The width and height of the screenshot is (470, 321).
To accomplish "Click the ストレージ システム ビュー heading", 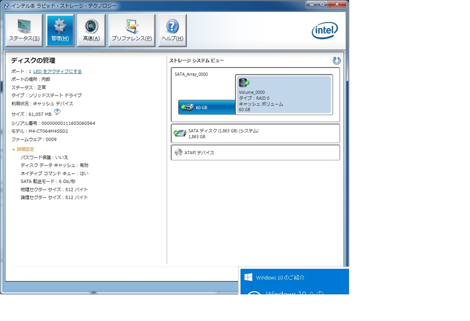I will point(196,60).
